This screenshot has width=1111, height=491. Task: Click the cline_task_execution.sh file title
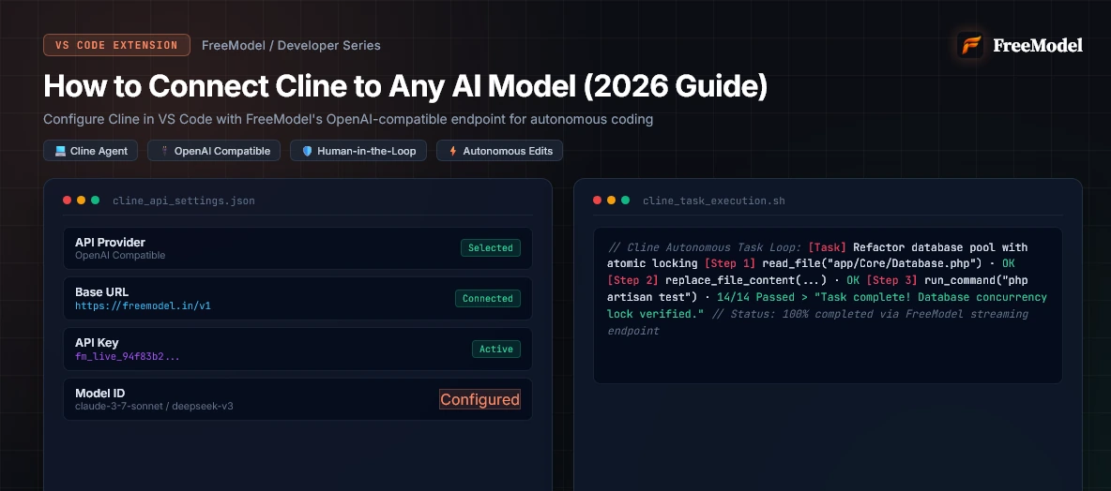[713, 201]
